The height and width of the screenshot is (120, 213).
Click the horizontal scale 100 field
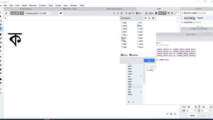click(190, 107)
